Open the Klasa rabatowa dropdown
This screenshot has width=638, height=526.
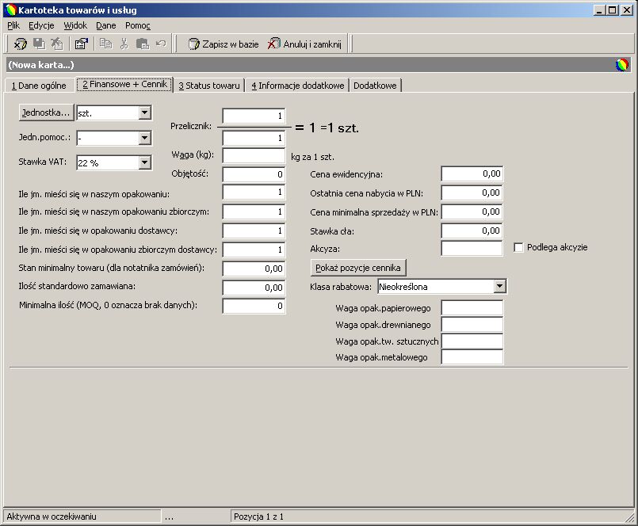(500, 287)
